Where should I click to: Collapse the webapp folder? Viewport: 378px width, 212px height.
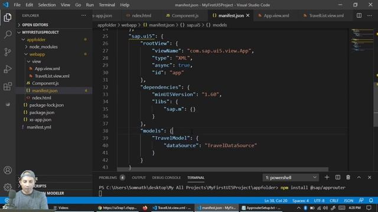click(54, 54)
